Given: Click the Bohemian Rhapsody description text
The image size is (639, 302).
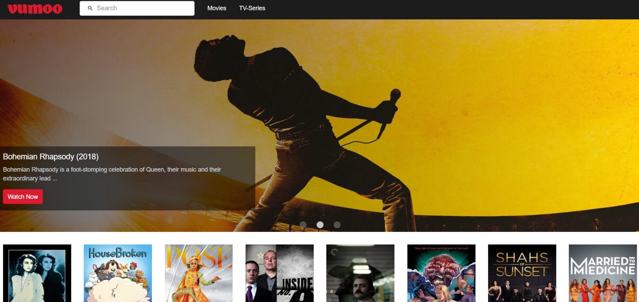Looking at the screenshot, I should point(112,174).
